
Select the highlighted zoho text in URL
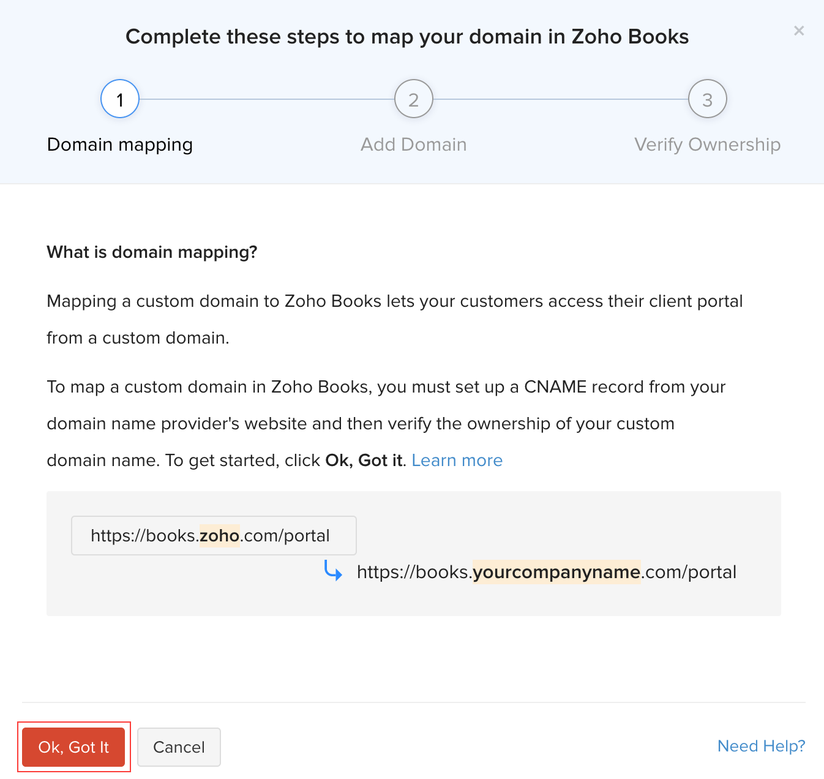[219, 535]
